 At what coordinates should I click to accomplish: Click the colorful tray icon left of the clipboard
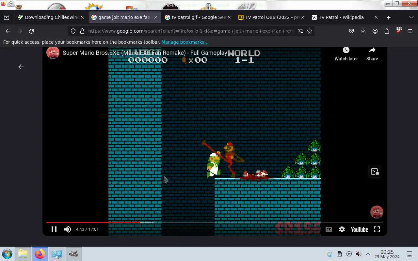[x=330, y=254]
